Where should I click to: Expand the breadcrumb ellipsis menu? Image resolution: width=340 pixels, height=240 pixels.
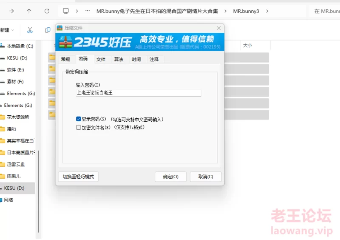click(88, 11)
